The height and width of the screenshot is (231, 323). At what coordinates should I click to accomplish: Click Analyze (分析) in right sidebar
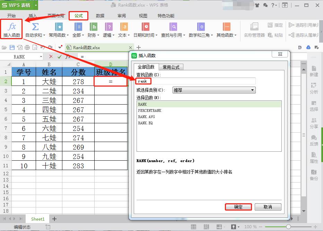click(314, 88)
